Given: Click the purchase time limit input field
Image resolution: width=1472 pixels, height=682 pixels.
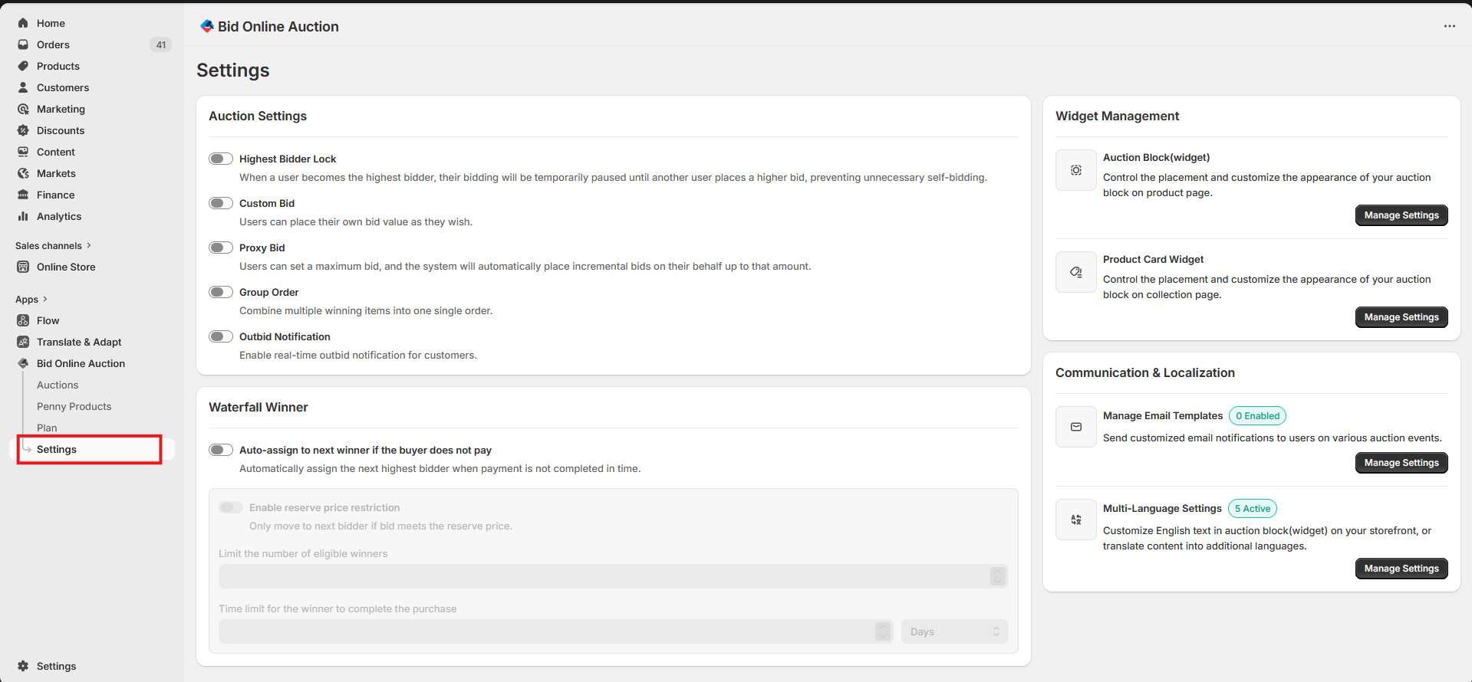Looking at the screenshot, I should point(545,631).
